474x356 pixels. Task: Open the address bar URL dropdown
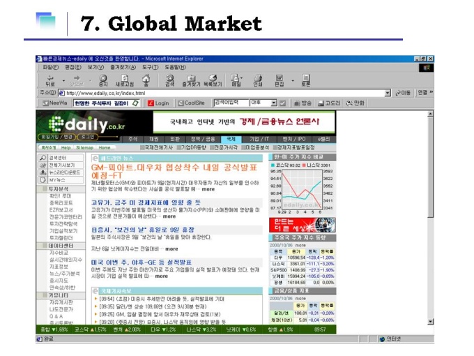[388, 93]
